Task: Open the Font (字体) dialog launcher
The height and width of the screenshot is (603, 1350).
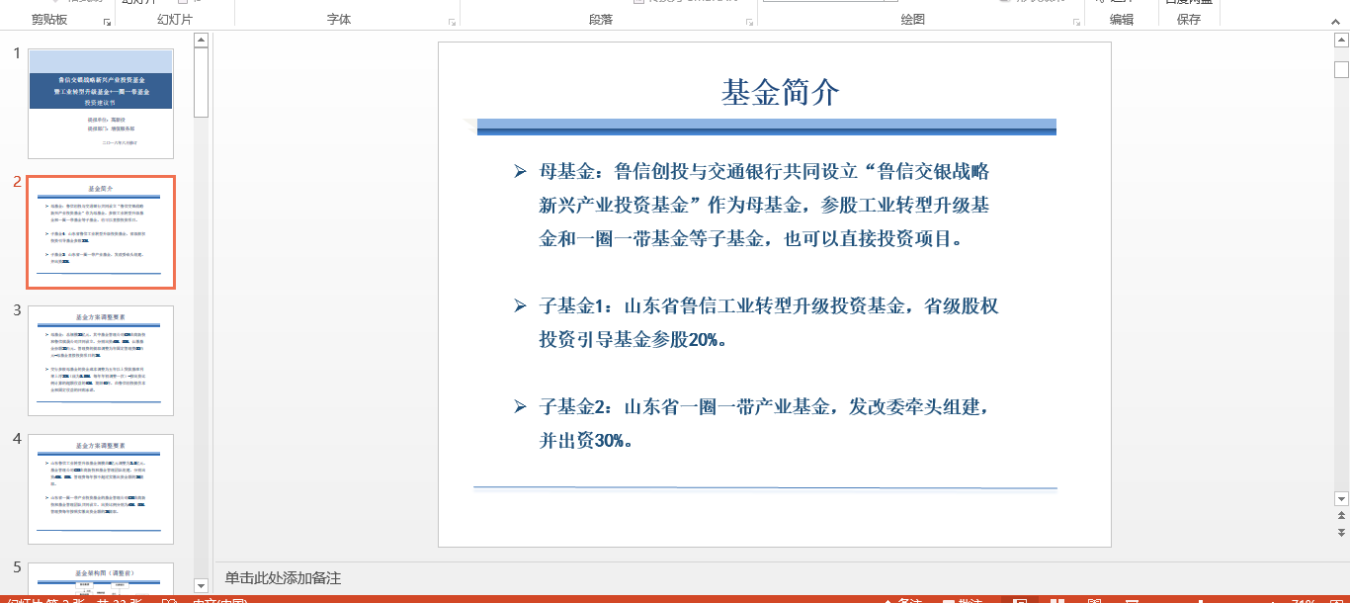Action: 452,21
